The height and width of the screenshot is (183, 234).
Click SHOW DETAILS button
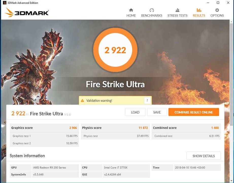coord(204,156)
